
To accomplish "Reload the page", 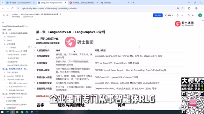I will [x=12, y=8].
